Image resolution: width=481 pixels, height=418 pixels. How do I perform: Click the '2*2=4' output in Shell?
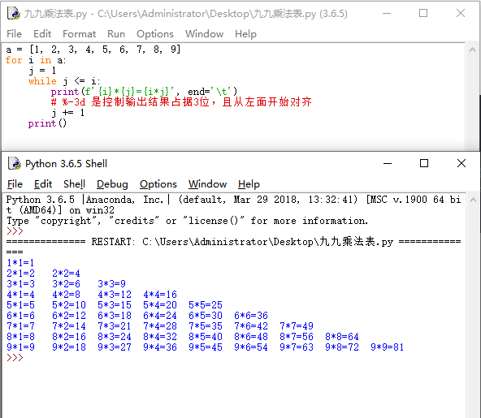(x=66, y=273)
